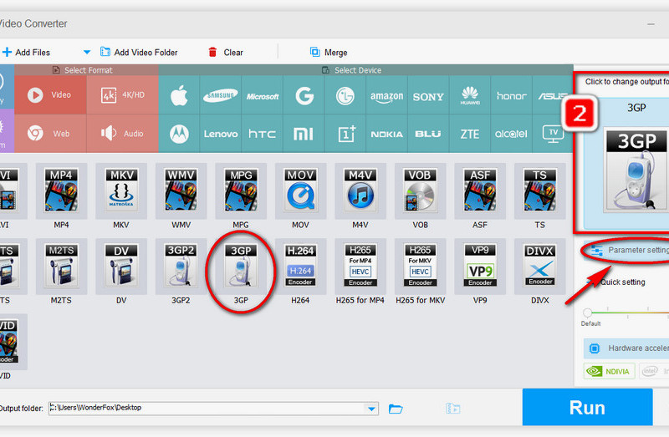Select the TS format in top row

click(539, 191)
